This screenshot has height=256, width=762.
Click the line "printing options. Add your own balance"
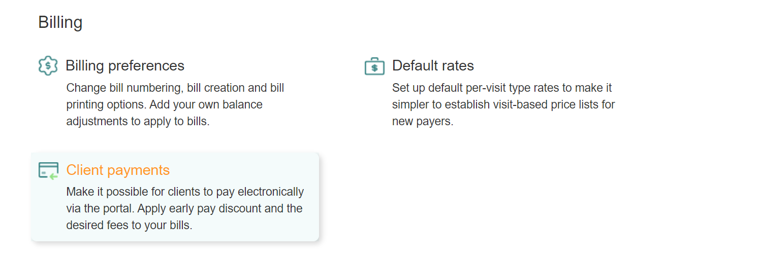pyautogui.click(x=164, y=105)
